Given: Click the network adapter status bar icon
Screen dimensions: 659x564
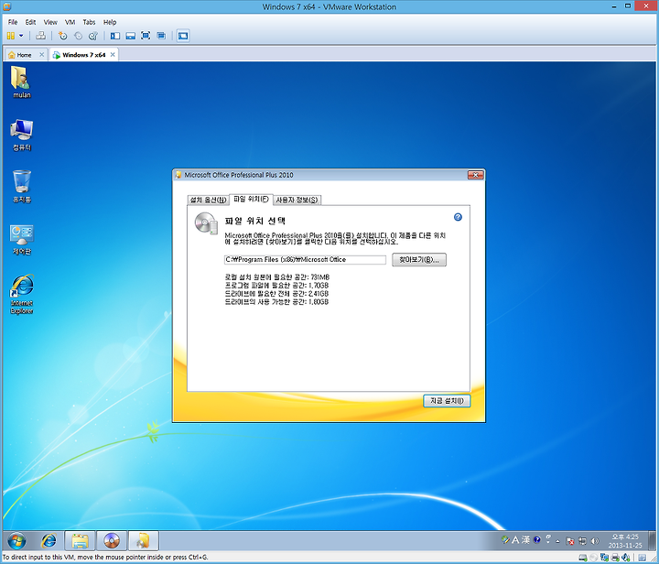Looking at the screenshot, I should 604,558.
